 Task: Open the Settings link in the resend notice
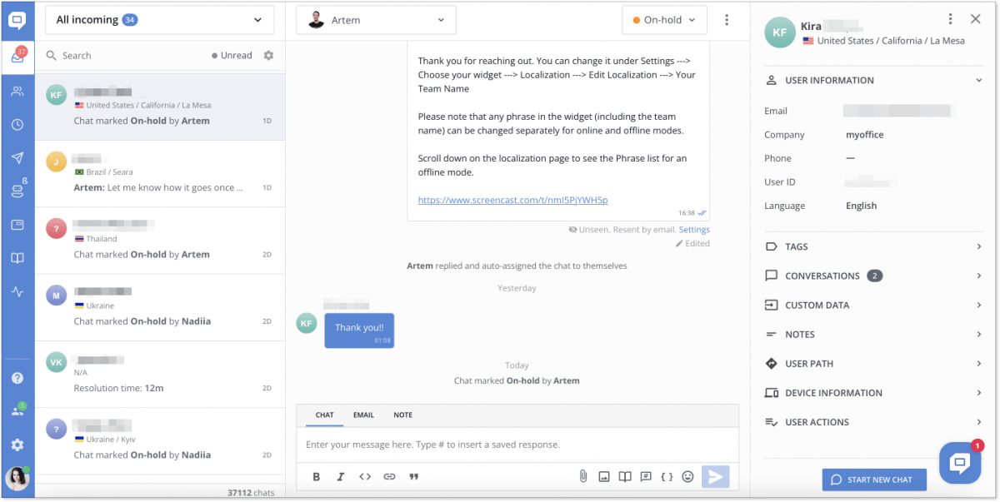693,229
